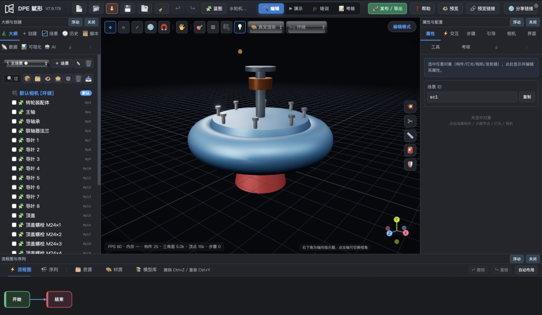Select 顶盖螺栓 M24×2 in the outline

[44, 234]
